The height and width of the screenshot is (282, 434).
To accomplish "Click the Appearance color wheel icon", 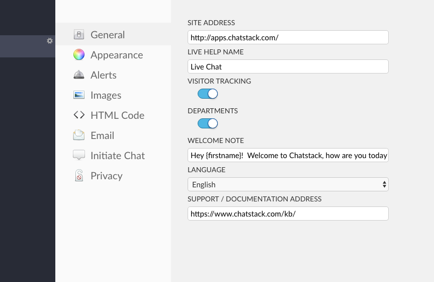I will (x=79, y=54).
